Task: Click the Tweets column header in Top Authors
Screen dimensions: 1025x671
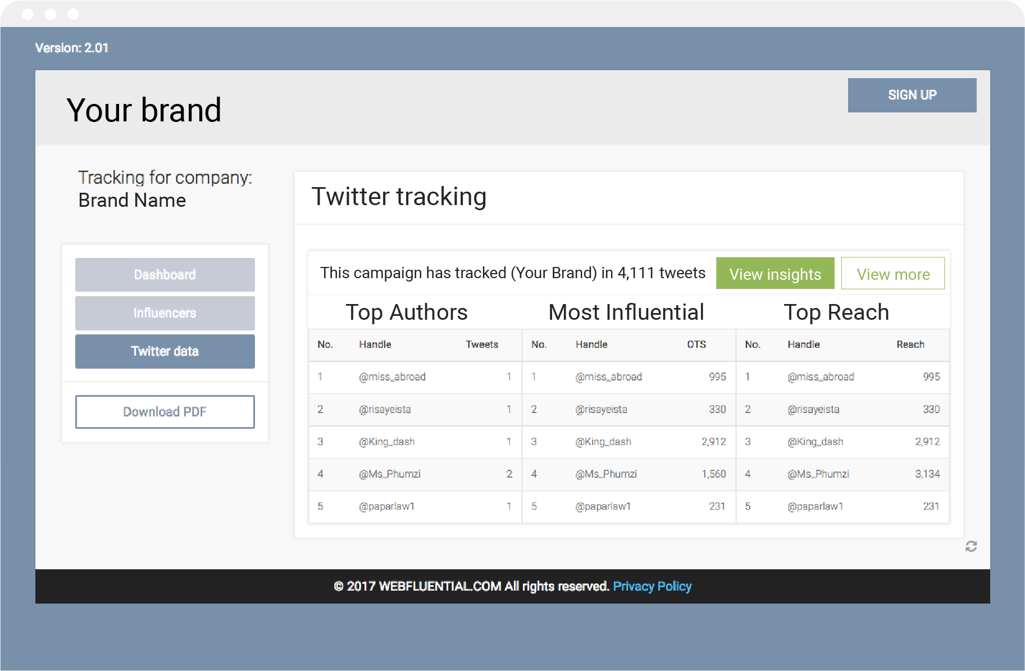Action: (x=482, y=344)
